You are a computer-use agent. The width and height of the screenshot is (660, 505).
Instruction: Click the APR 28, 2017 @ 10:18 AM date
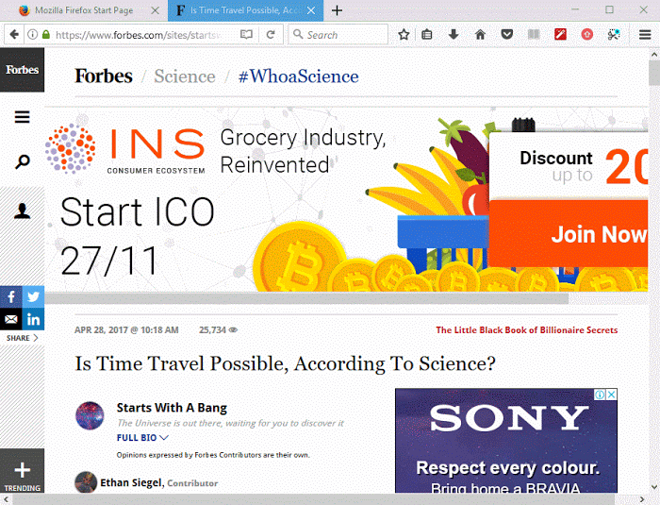tap(126, 330)
